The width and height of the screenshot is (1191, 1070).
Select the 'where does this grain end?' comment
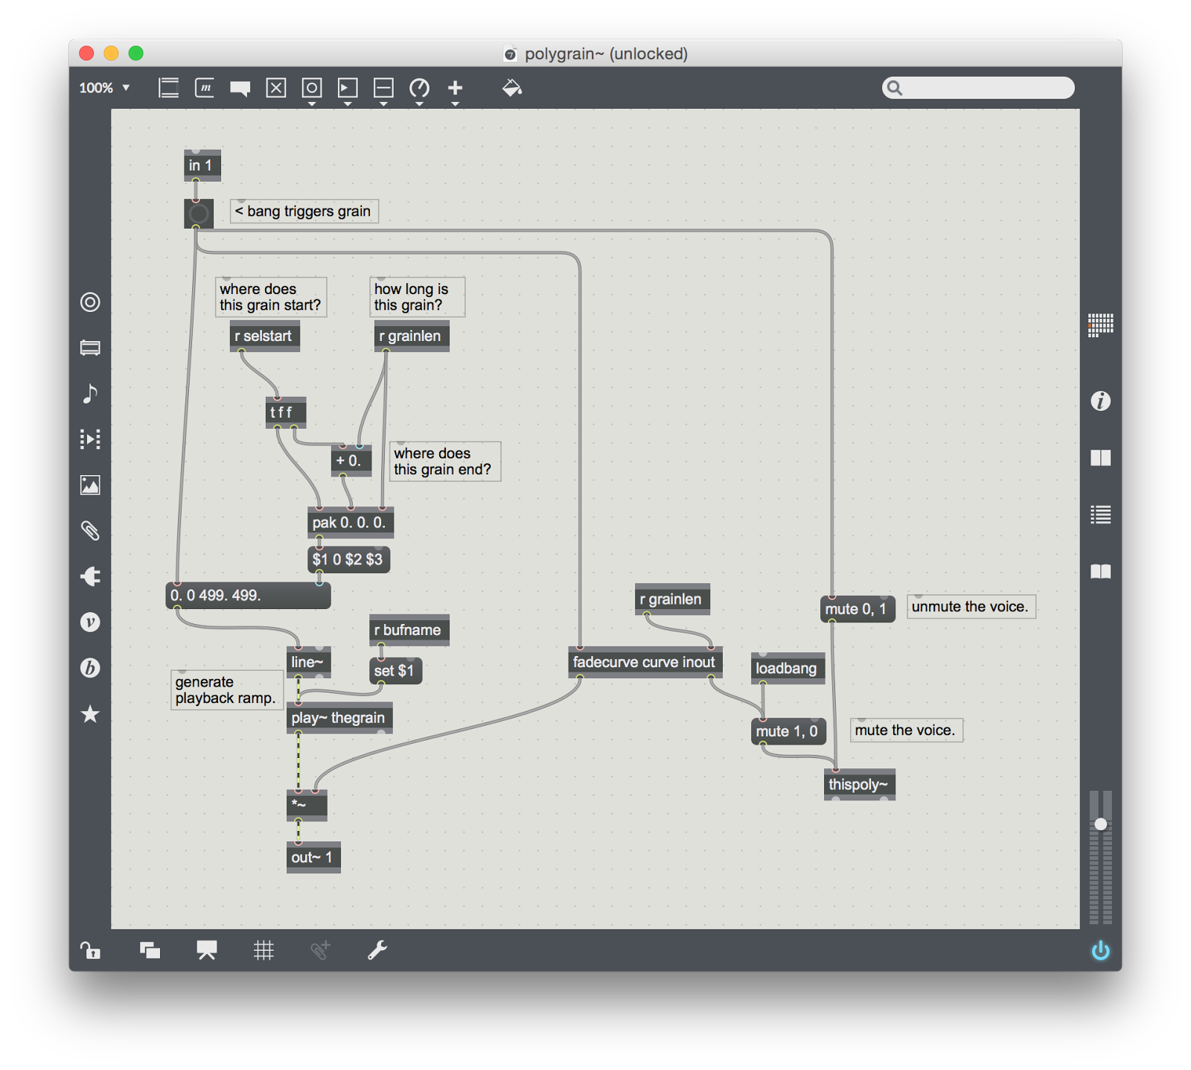(444, 462)
